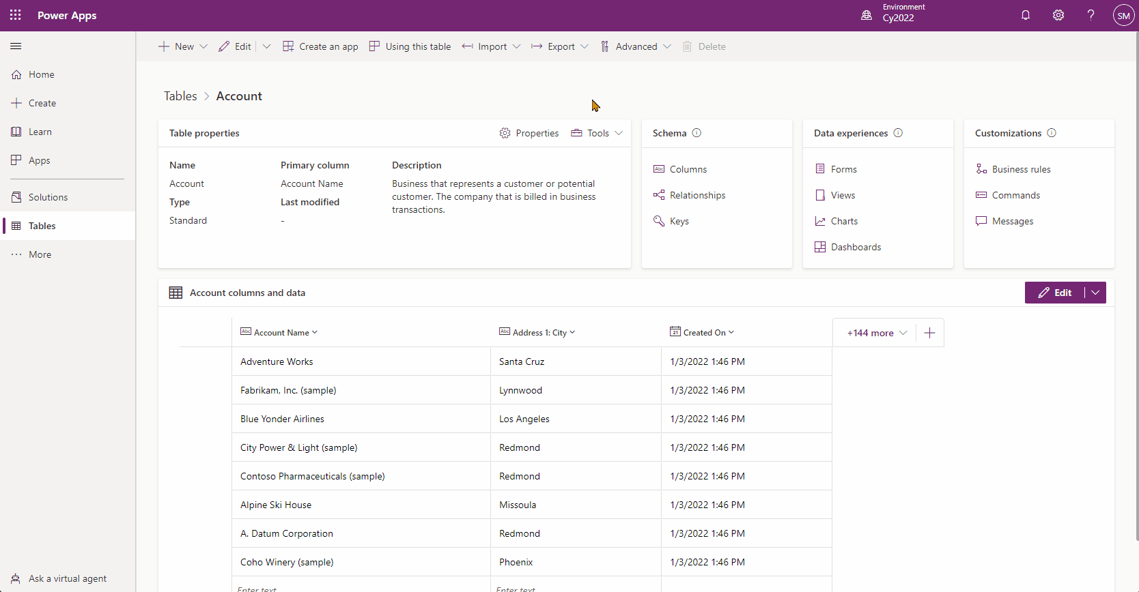Open the settings gear icon
The height and width of the screenshot is (592, 1139).
pos(1058,15)
